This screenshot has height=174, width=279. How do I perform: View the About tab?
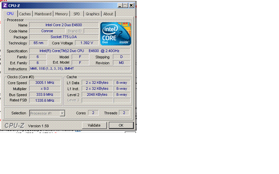click(x=108, y=14)
